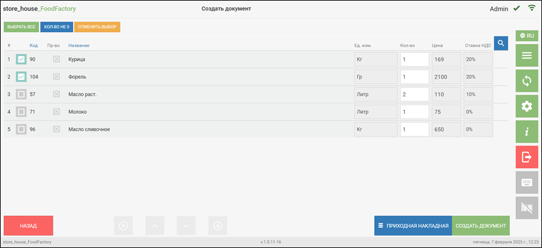Screen dimensions: 542x248
Task: Click the red Назад button
Action: coord(28,226)
